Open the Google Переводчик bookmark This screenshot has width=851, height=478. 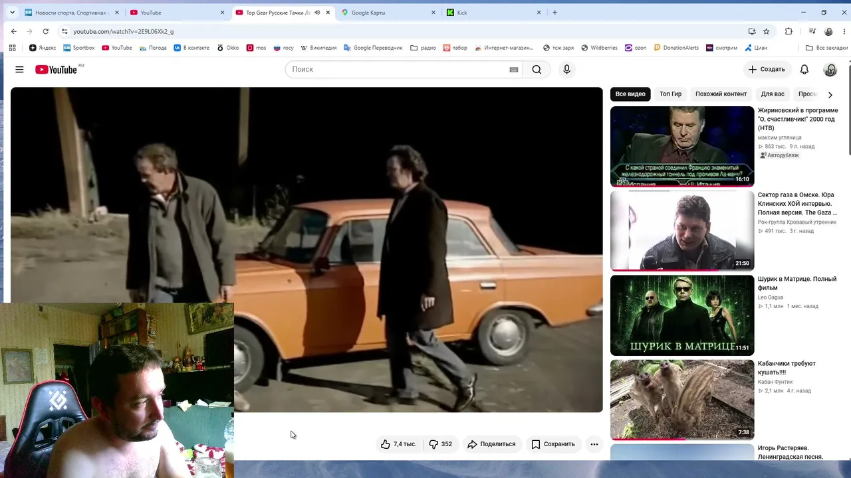pos(373,48)
